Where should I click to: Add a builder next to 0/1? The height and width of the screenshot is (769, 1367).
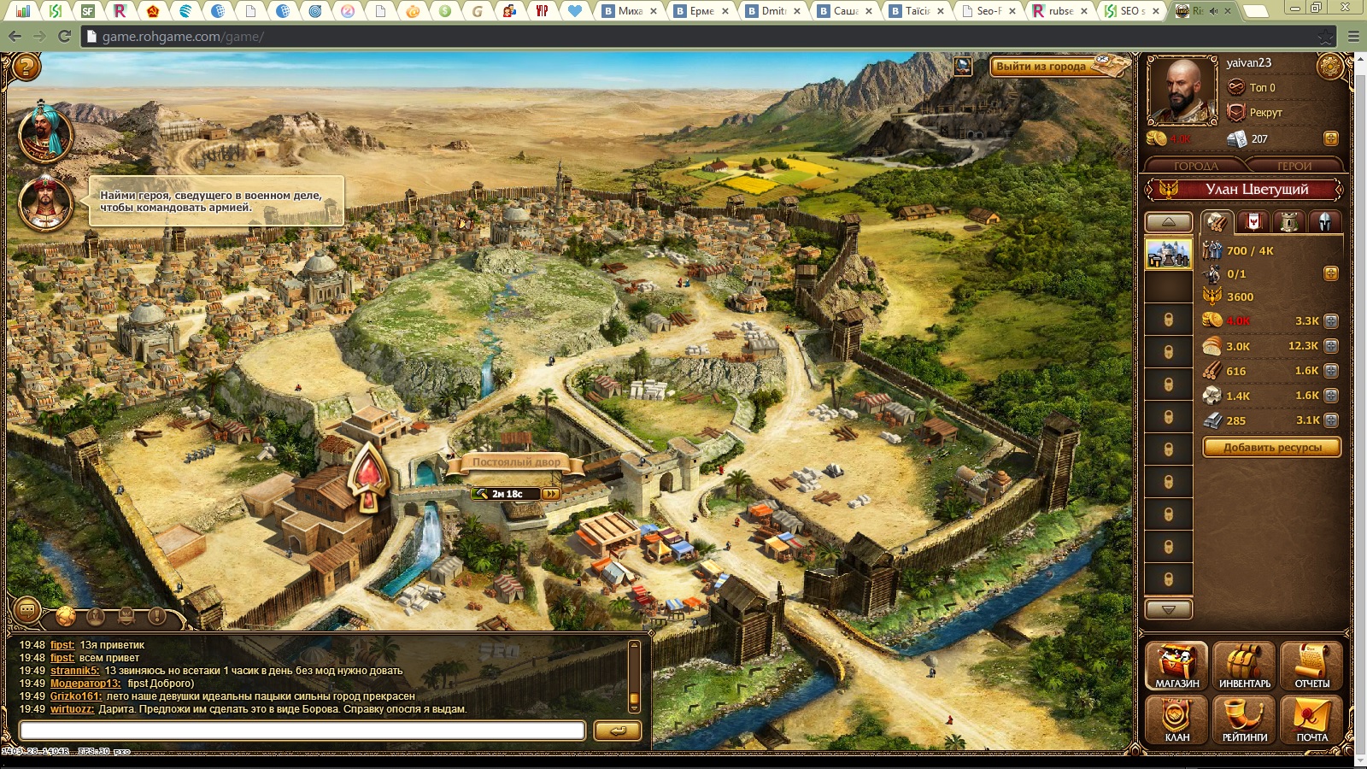click(x=1330, y=273)
